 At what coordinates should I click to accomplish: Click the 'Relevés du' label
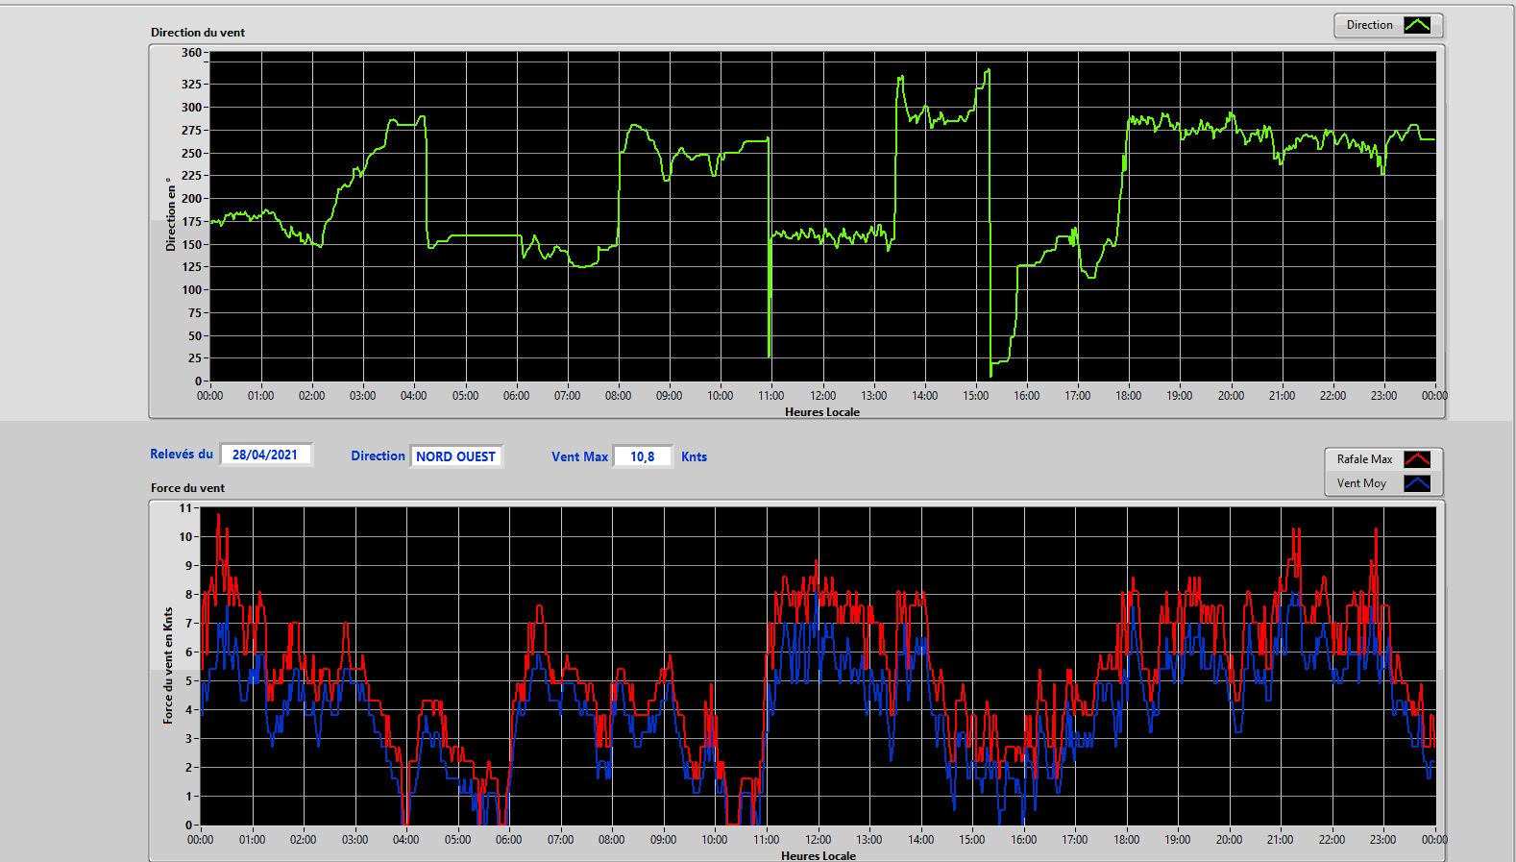pyautogui.click(x=182, y=454)
